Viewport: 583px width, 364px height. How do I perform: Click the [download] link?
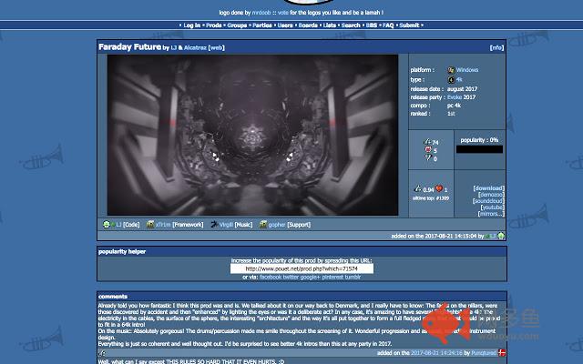[x=488, y=188]
